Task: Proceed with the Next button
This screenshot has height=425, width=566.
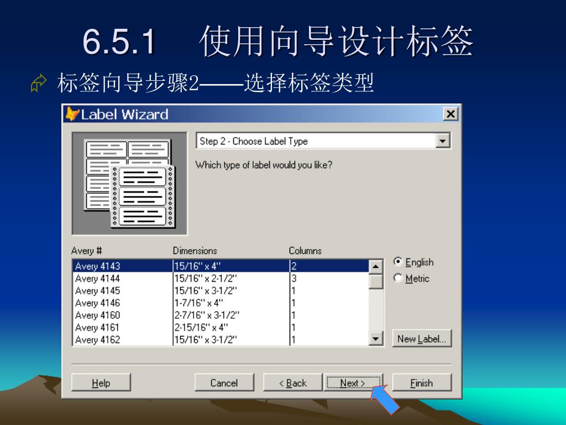Action: pyautogui.click(x=353, y=383)
